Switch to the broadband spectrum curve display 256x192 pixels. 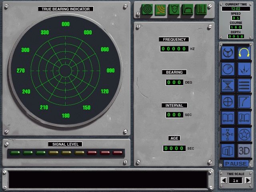188,10
